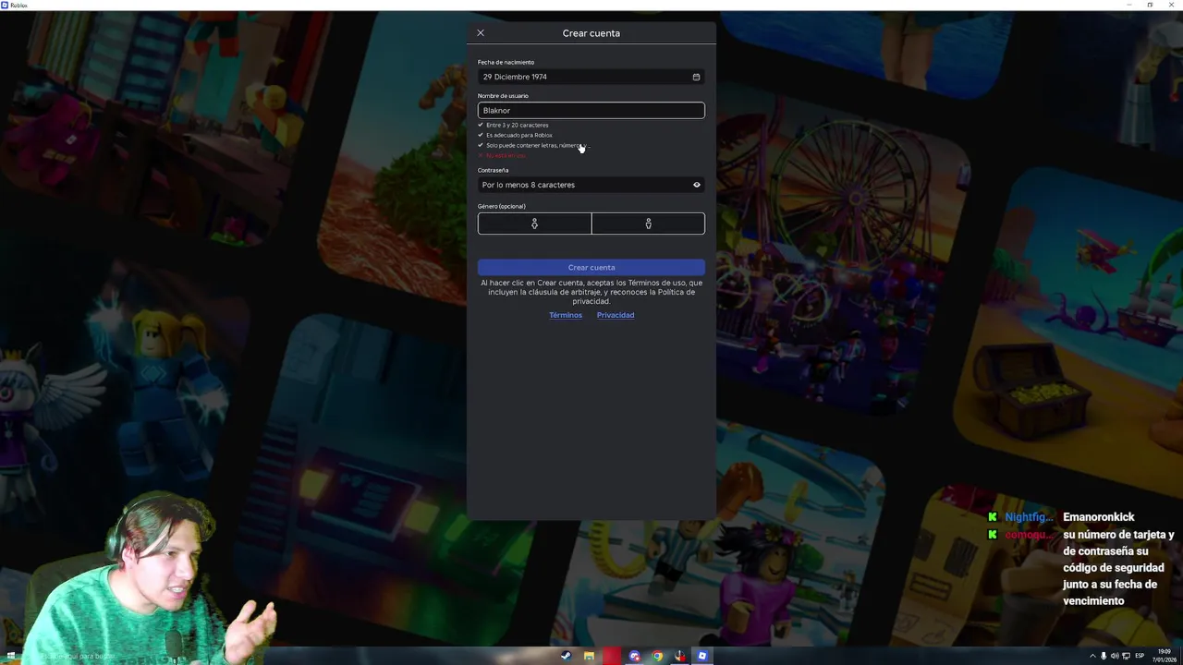
Task: Select the male gender option
Action: point(648,224)
